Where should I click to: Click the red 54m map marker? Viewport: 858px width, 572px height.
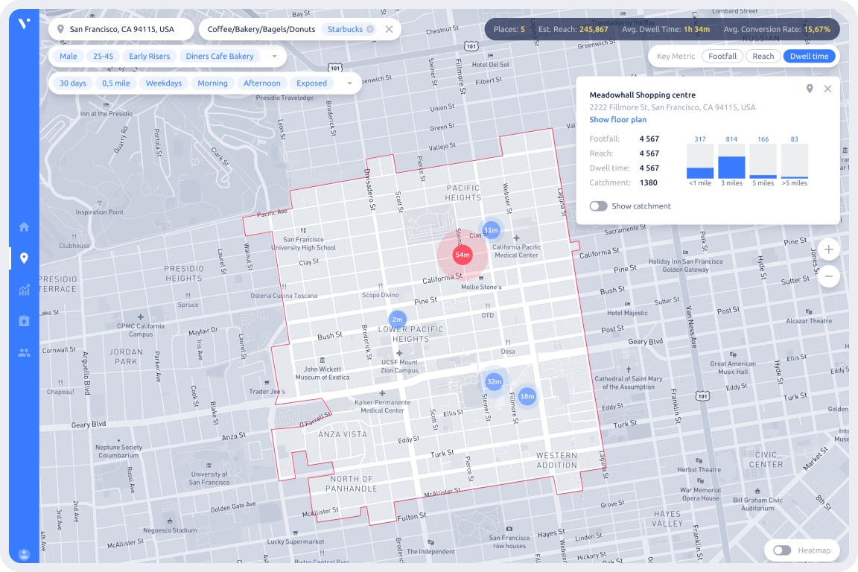462,255
